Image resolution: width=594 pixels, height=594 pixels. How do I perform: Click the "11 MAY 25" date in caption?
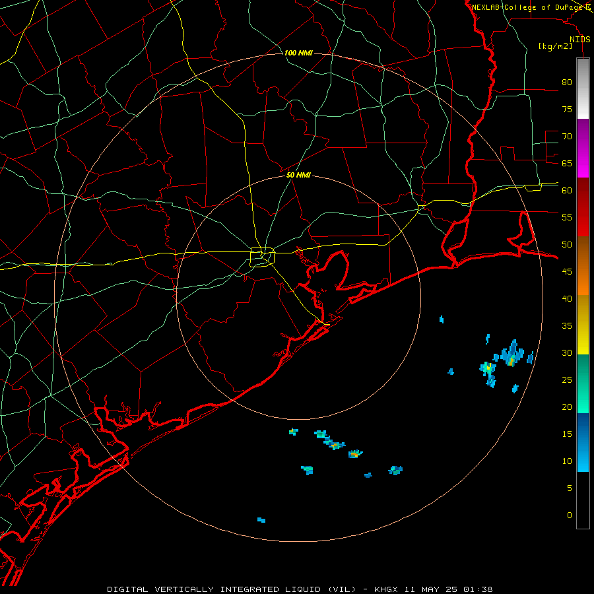tap(432, 589)
